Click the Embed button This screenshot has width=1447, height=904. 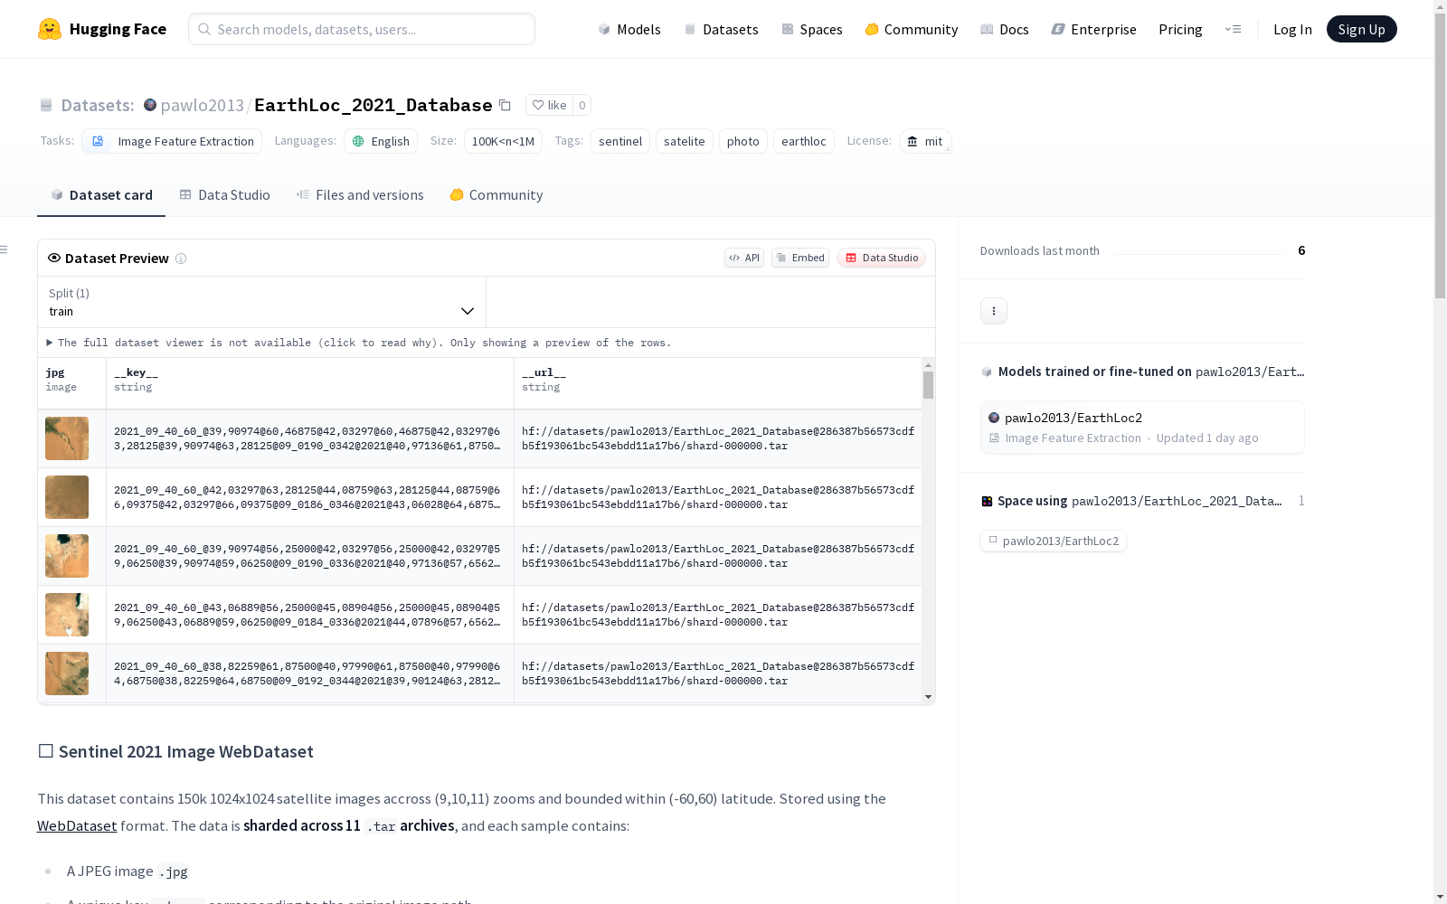tap(800, 258)
